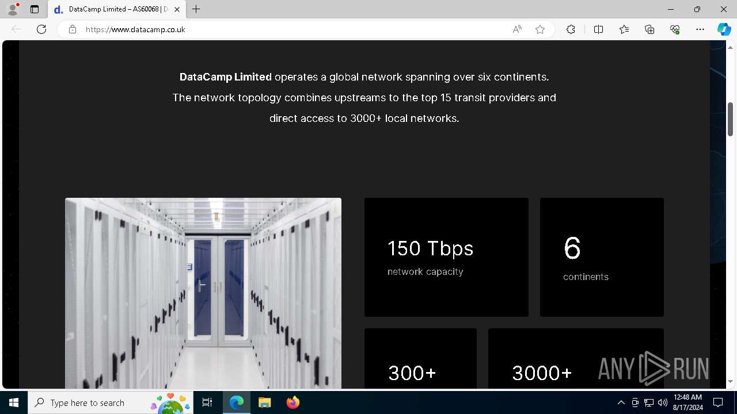Open Collections panel
This screenshot has height=414, width=737.
click(649, 29)
